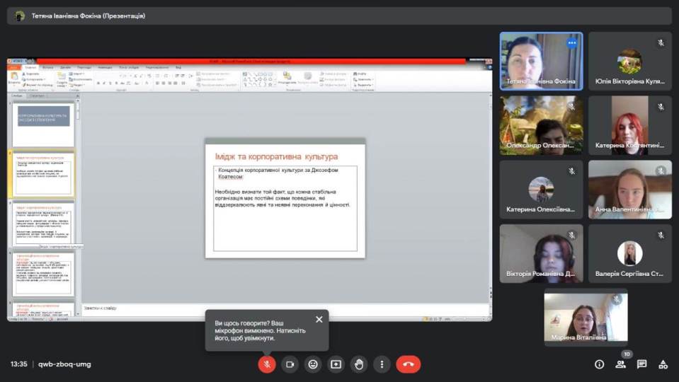
Task: Align text left in paragraph group
Action: (158, 83)
